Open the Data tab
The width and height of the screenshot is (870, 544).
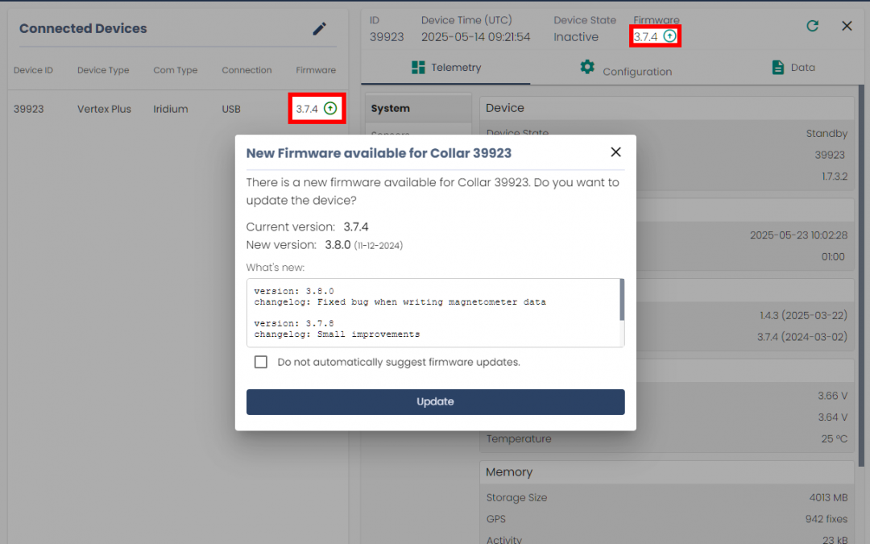pos(793,68)
